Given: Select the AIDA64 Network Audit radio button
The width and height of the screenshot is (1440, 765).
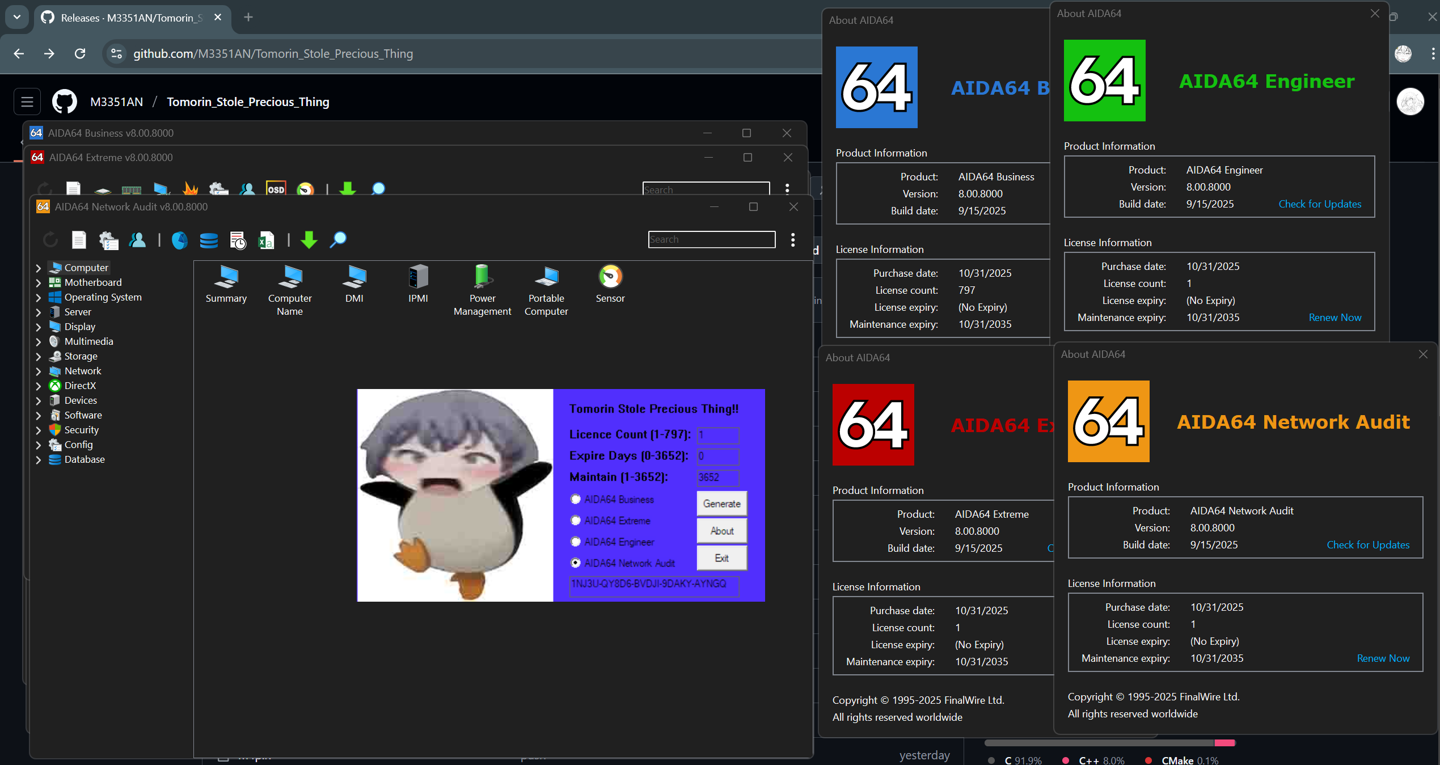Looking at the screenshot, I should point(576,563).
